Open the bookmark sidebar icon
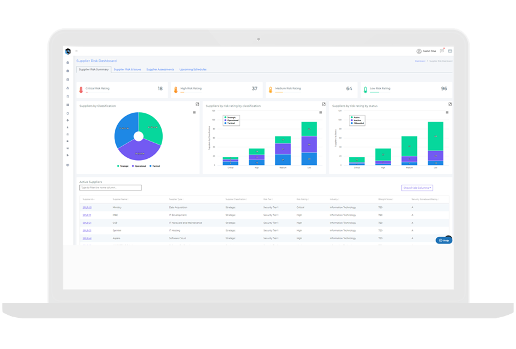Screen dimensions: 516x349 click(68, 97)
